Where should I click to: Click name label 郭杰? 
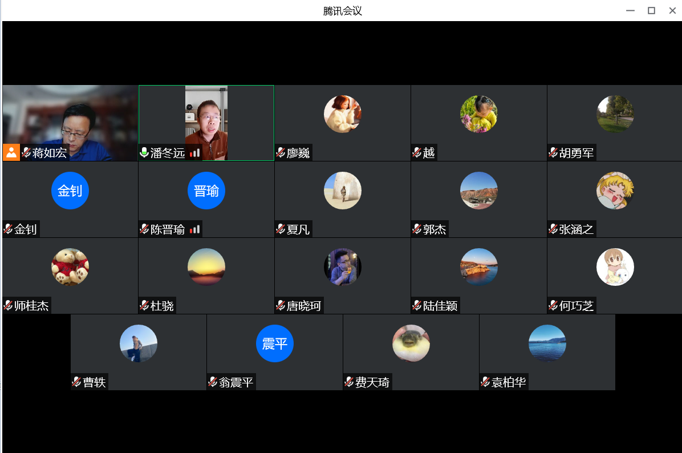tap(434, 229)
